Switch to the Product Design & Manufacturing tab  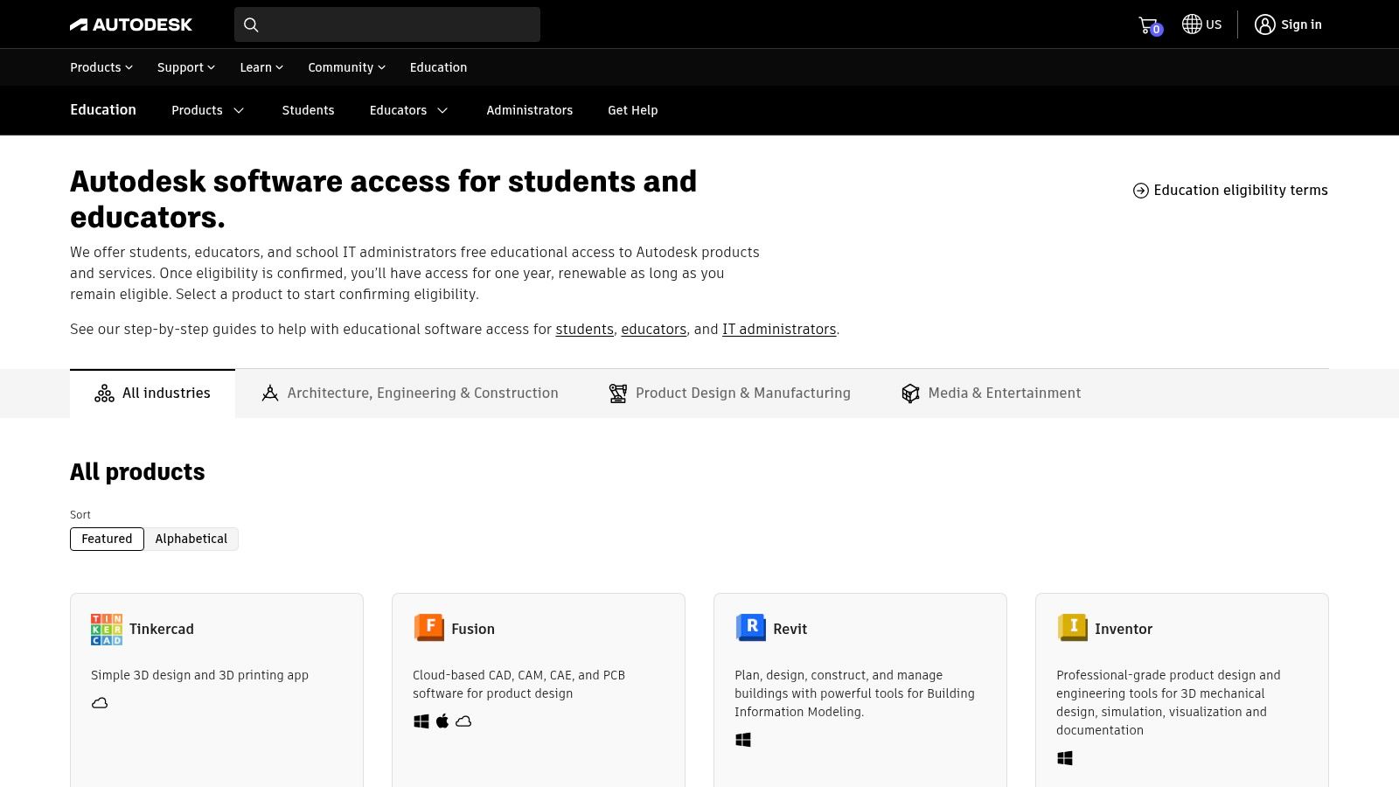(x=730, y=393)
